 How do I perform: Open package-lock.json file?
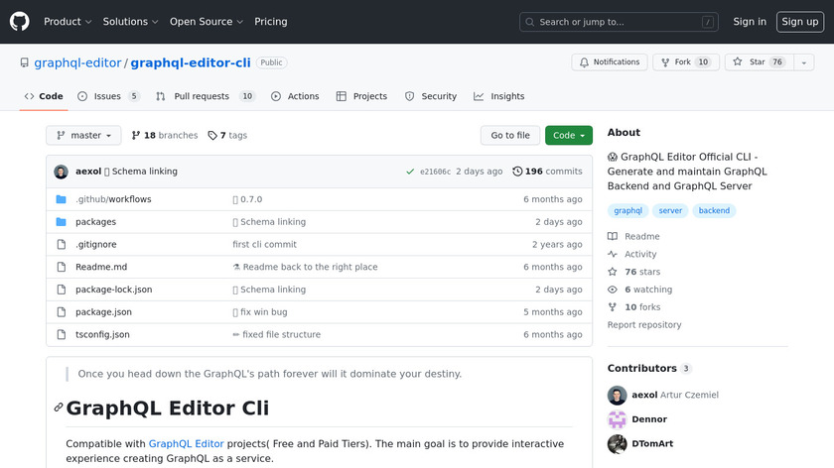click(x=114, y=290)
